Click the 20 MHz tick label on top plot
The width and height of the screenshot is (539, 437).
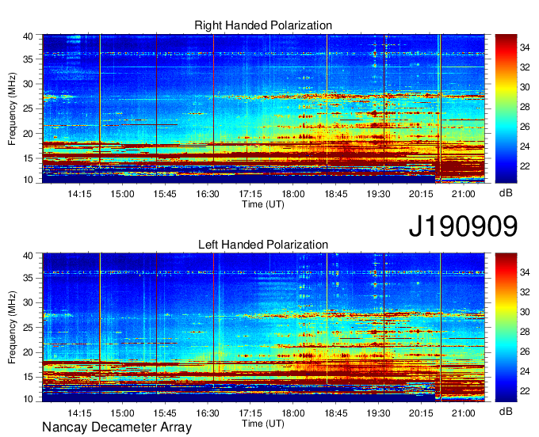point(28,134)
